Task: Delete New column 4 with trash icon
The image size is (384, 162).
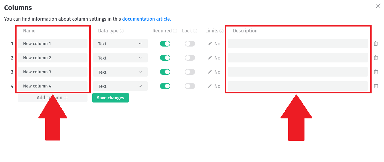Action: [376, 86]
